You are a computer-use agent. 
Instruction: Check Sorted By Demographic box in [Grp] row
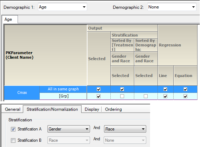pos(146,96)
